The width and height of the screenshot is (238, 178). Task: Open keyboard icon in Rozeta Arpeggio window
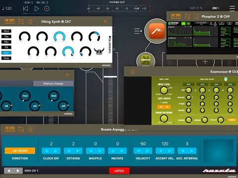[x=9, y=129]
